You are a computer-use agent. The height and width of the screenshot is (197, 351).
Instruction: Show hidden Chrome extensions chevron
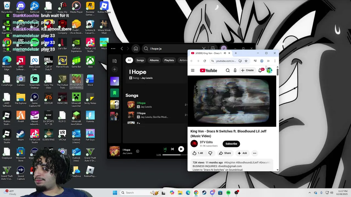click(x=268, y=61)
